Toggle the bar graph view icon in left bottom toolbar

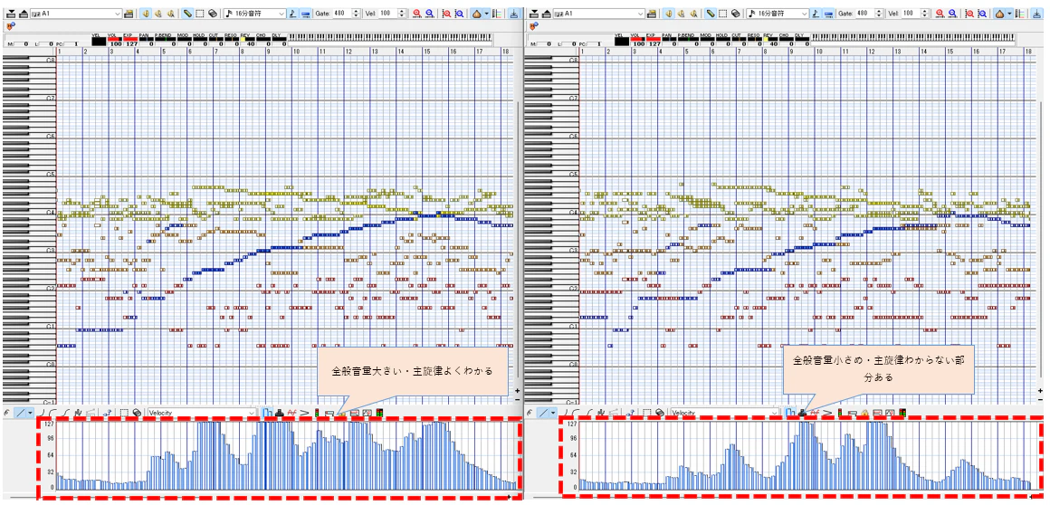266,413
